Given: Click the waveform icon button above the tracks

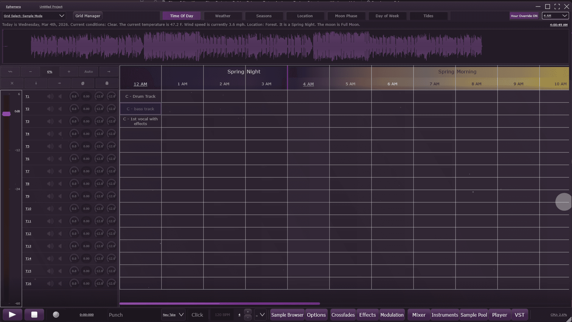Looking at the screenshot, I should (10, 72).
